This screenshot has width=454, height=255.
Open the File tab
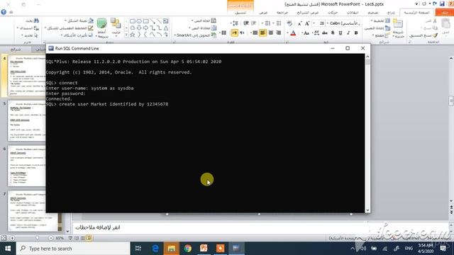pos(445,13)
